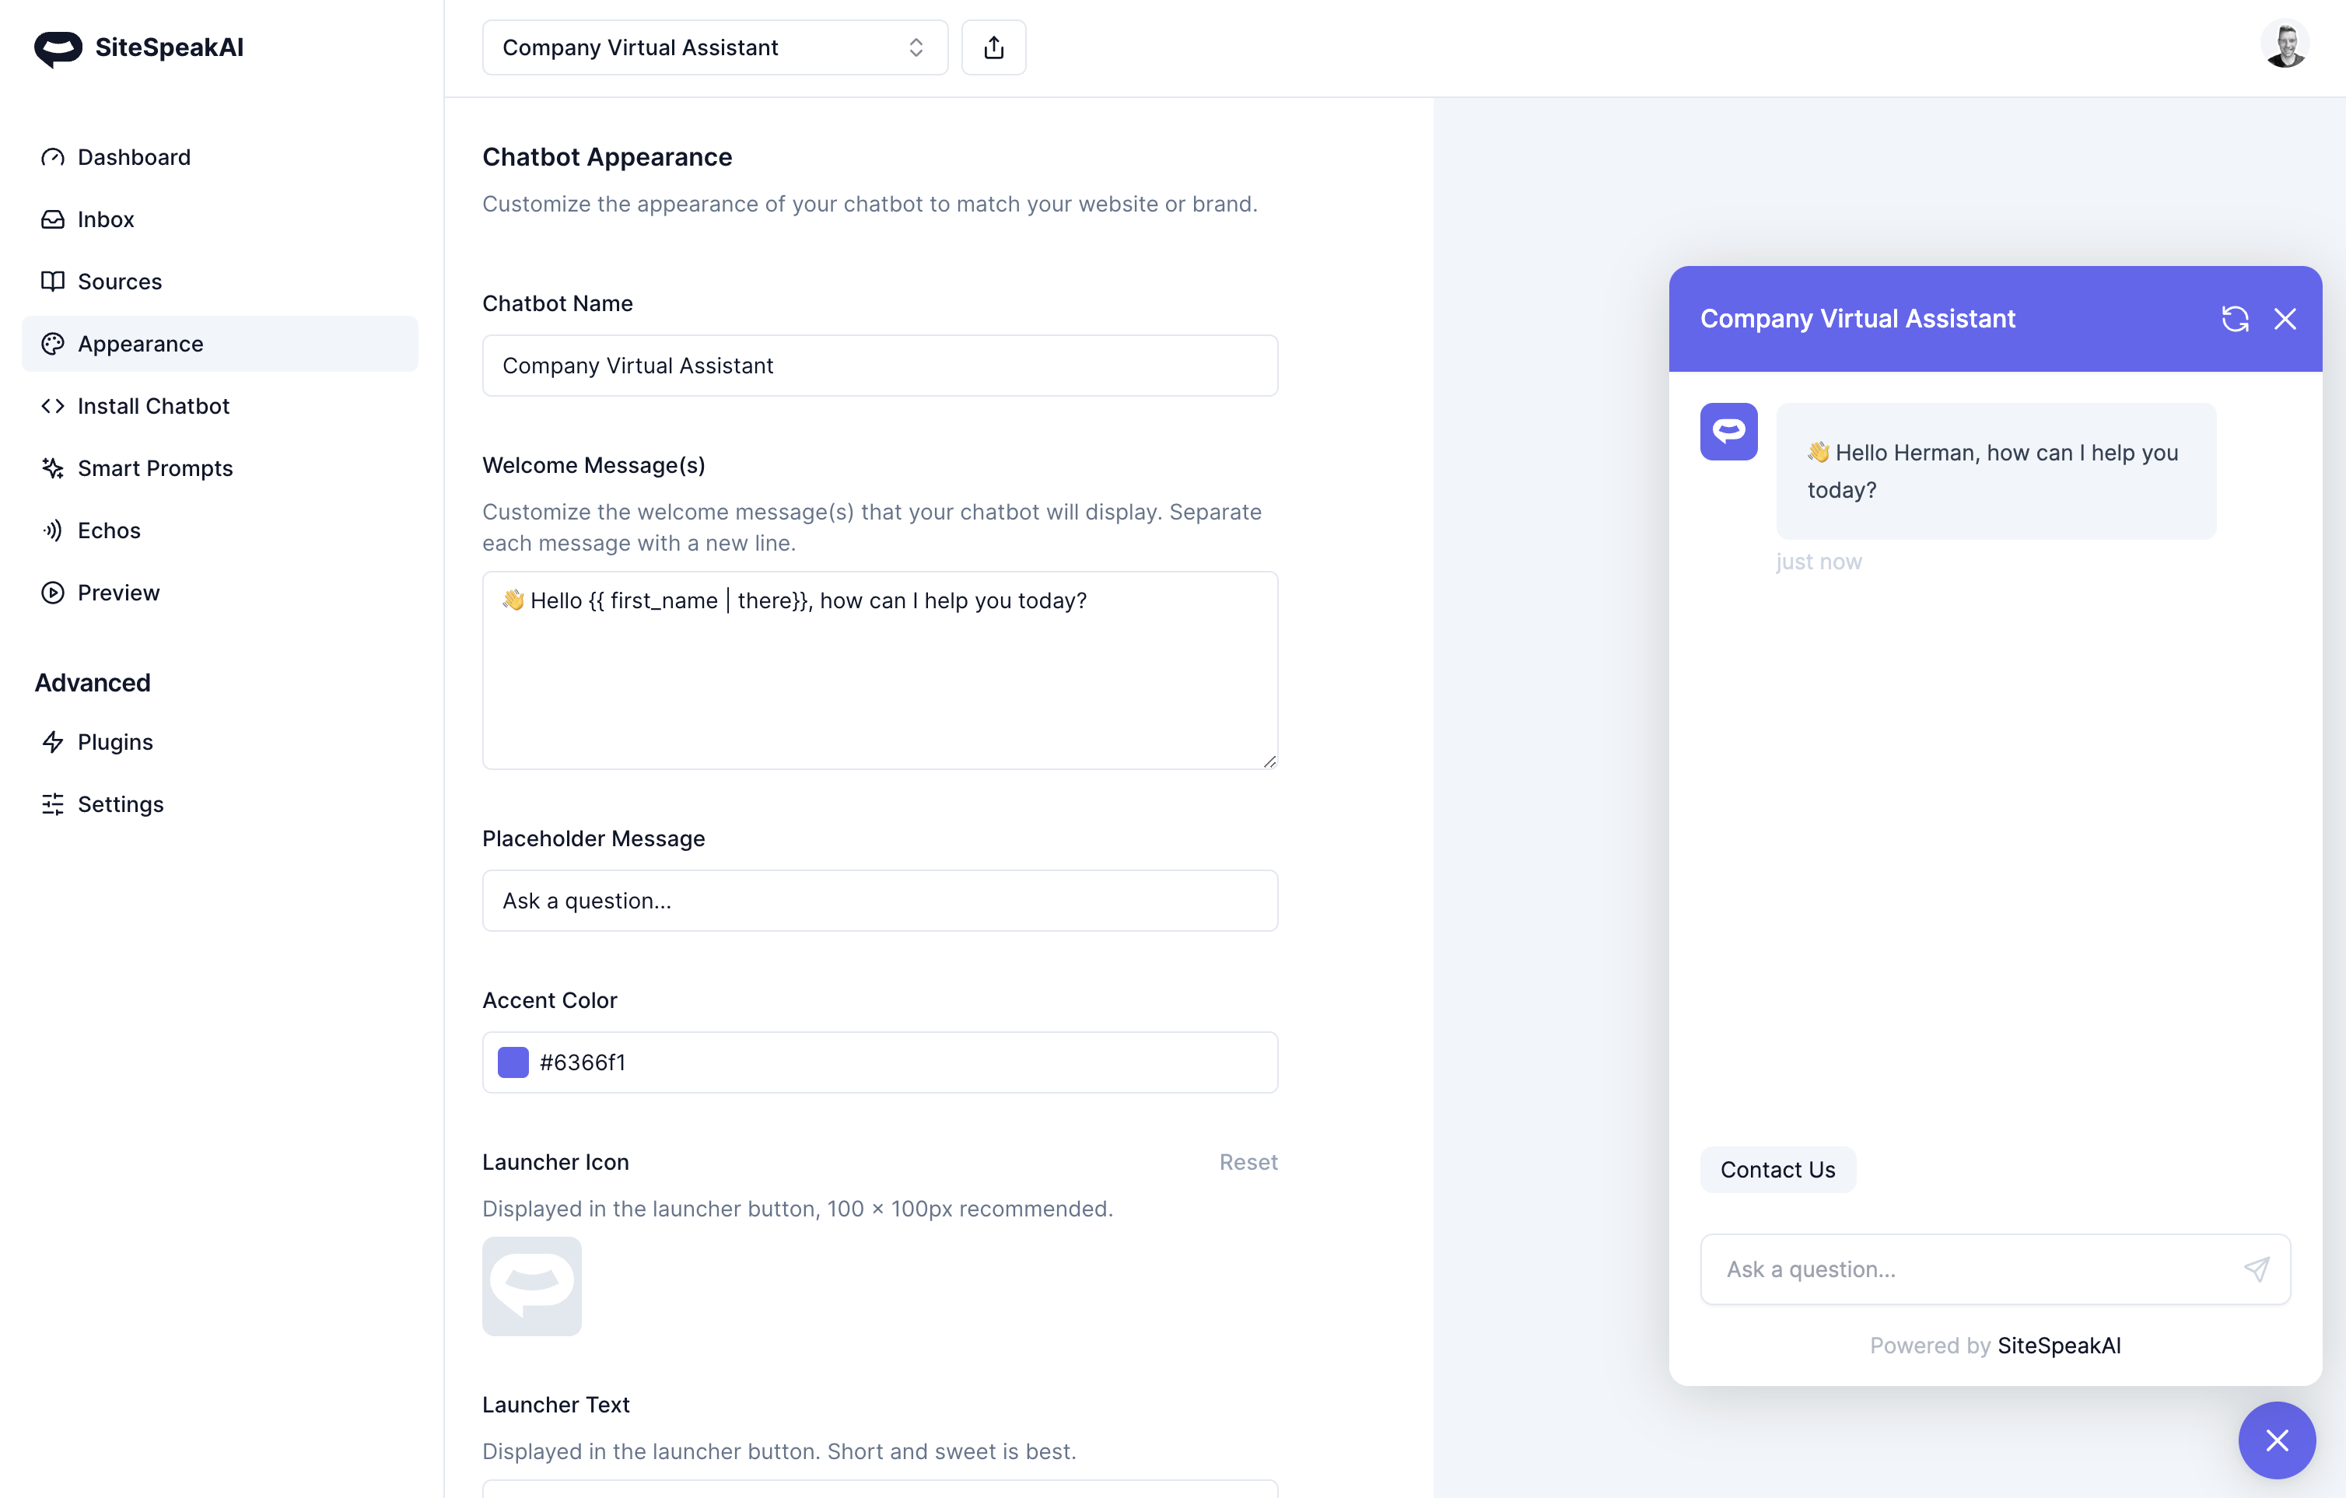Click the Placeholder Message text field
Image resolution: width=2346 pixels, height=1498 pixels.
880,901
